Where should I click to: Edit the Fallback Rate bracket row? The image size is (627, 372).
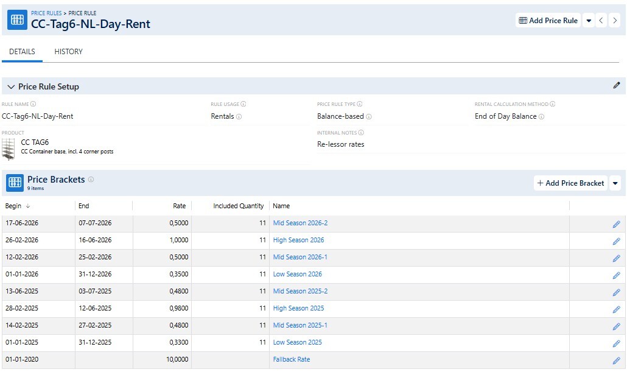(x=616, y=360)
